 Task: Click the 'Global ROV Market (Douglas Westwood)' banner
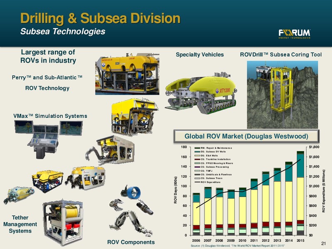point(246,136)
